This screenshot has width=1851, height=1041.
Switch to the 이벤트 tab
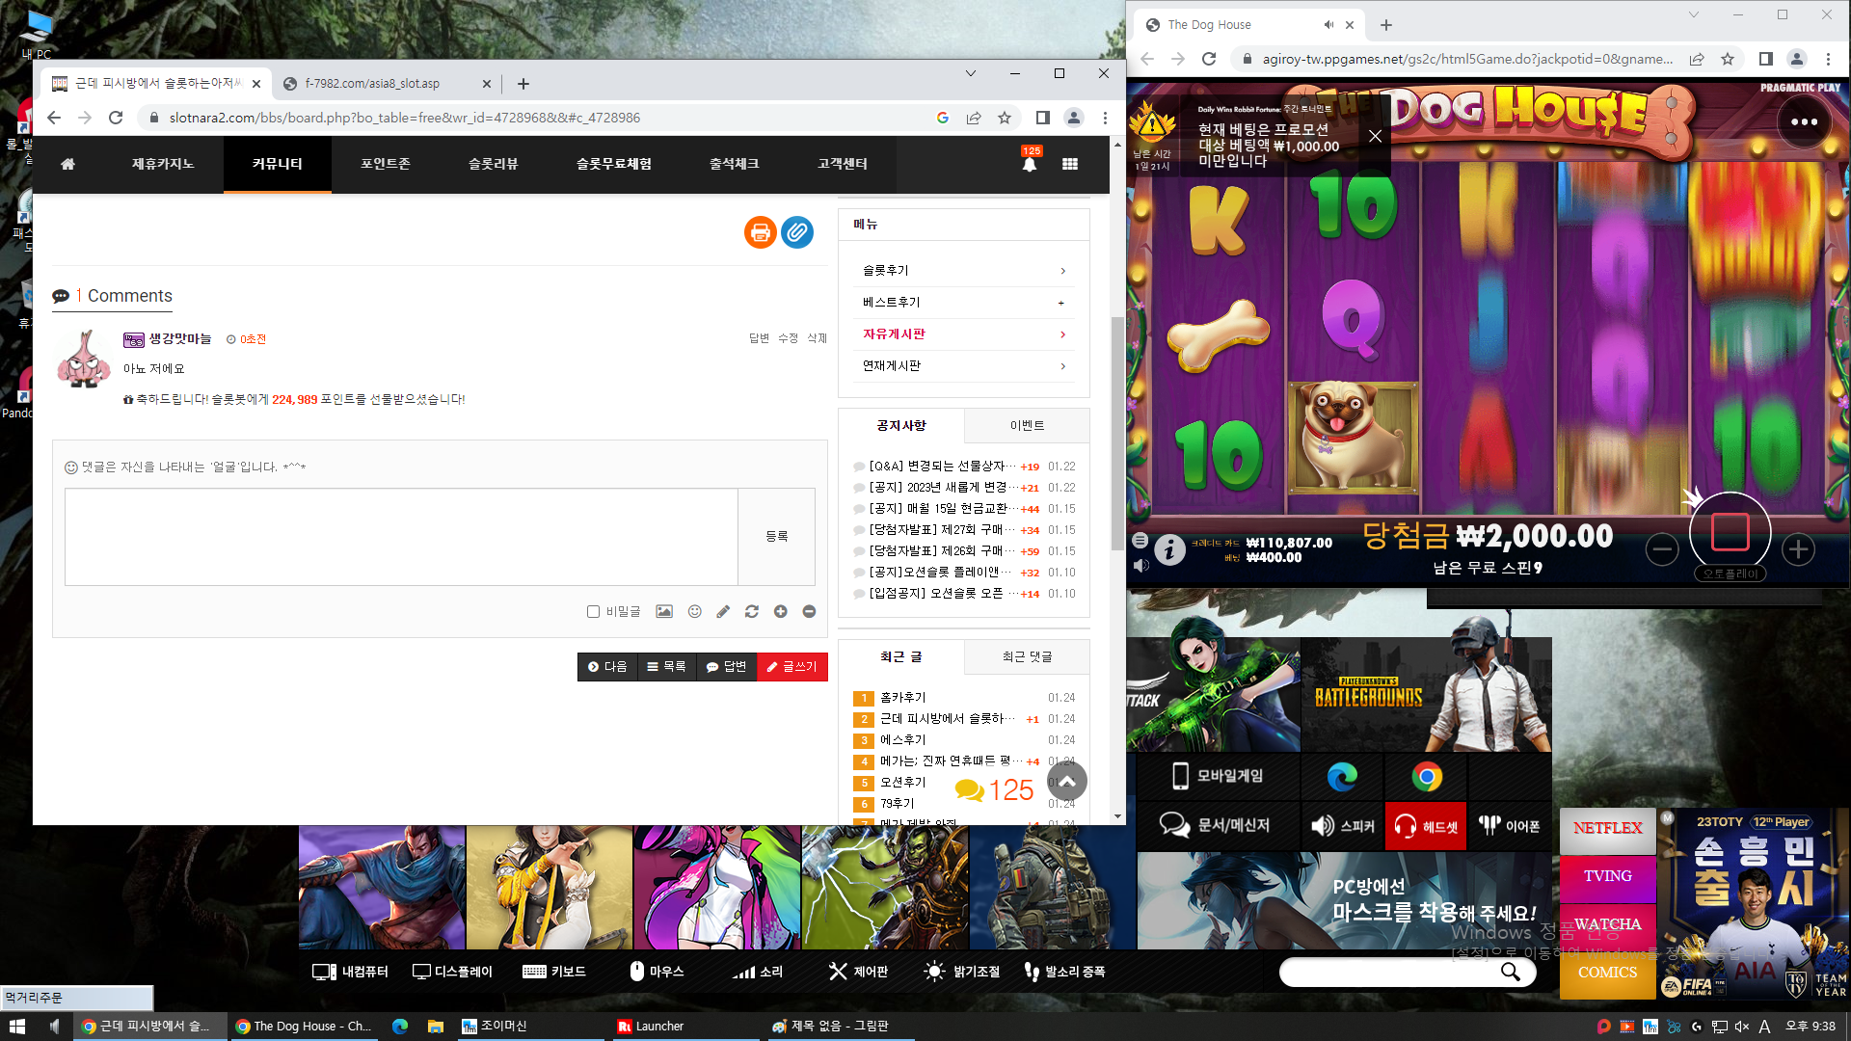(1027, 426)
